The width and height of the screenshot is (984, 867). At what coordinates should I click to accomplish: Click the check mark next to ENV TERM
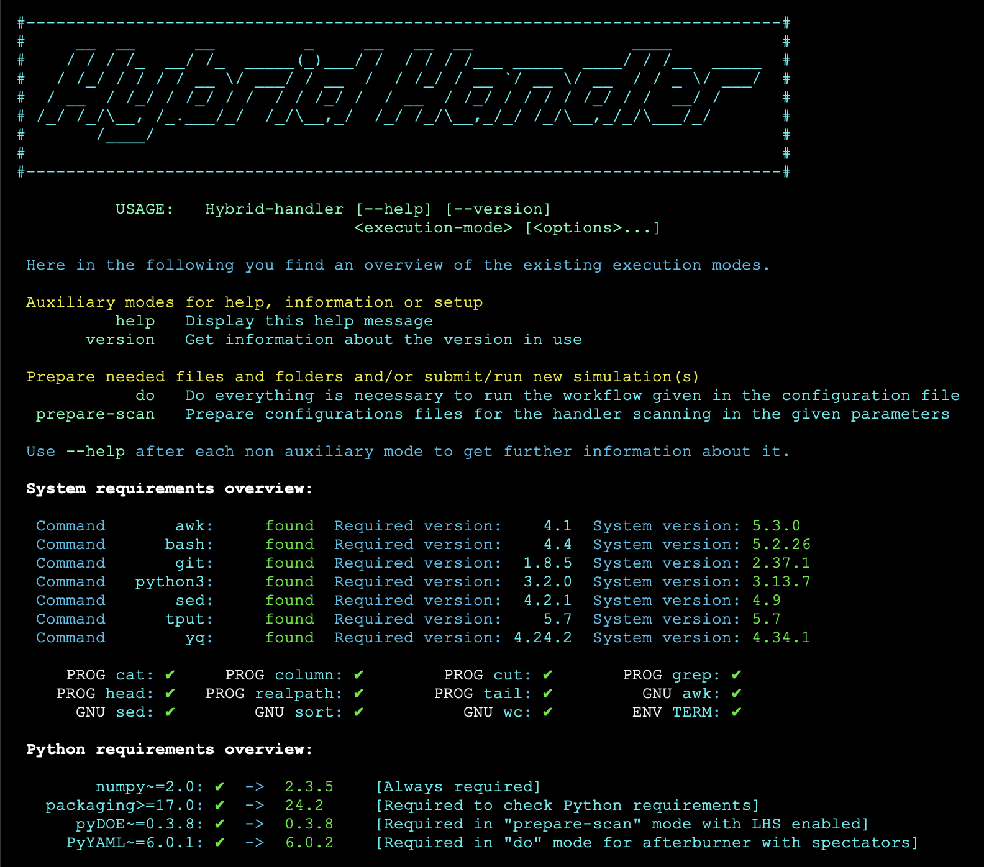point(737,712)
